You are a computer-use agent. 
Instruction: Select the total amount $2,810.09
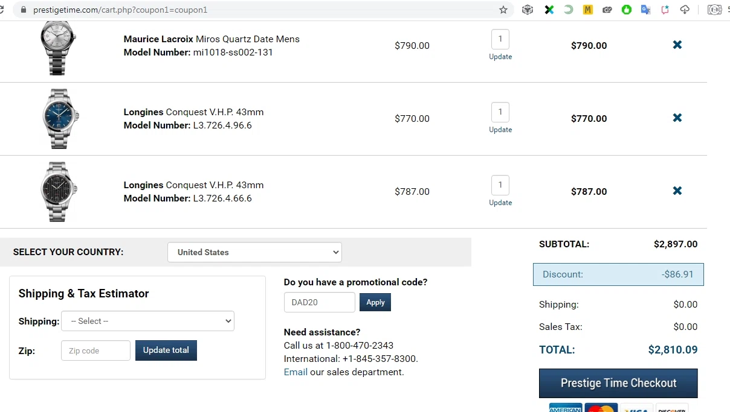[x=673, y=350]
